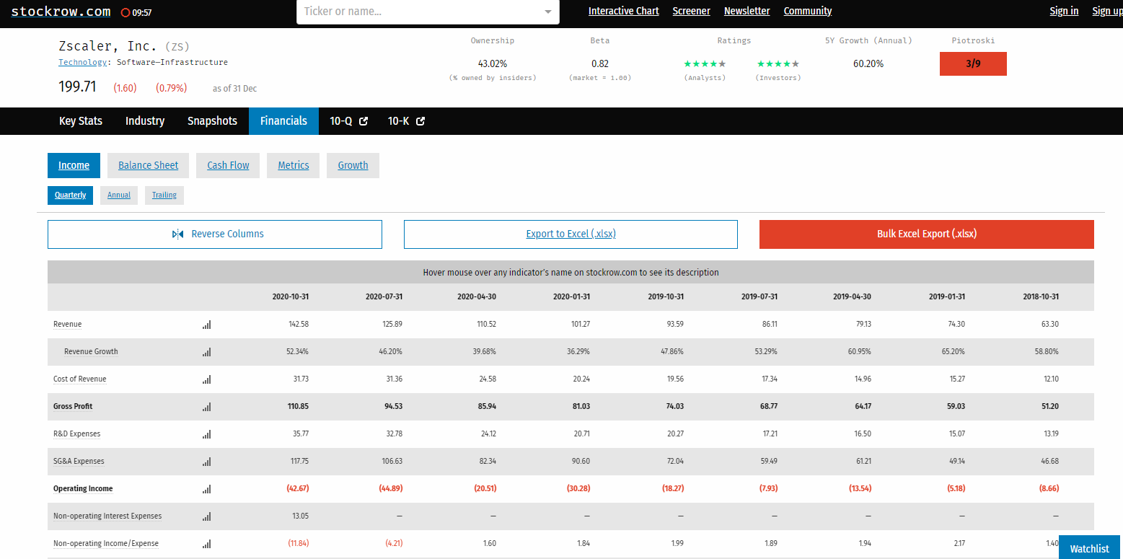Open the Community link

[808, 11]
